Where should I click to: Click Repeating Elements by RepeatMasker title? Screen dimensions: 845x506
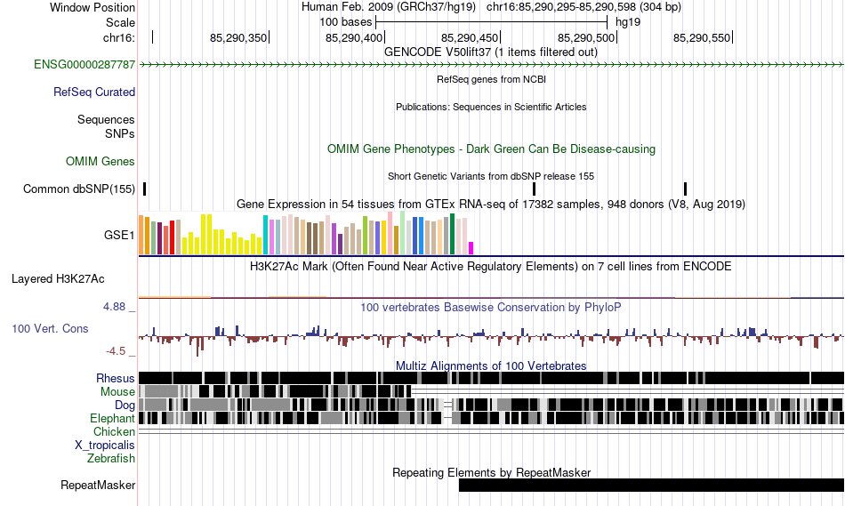pos(491,472)
